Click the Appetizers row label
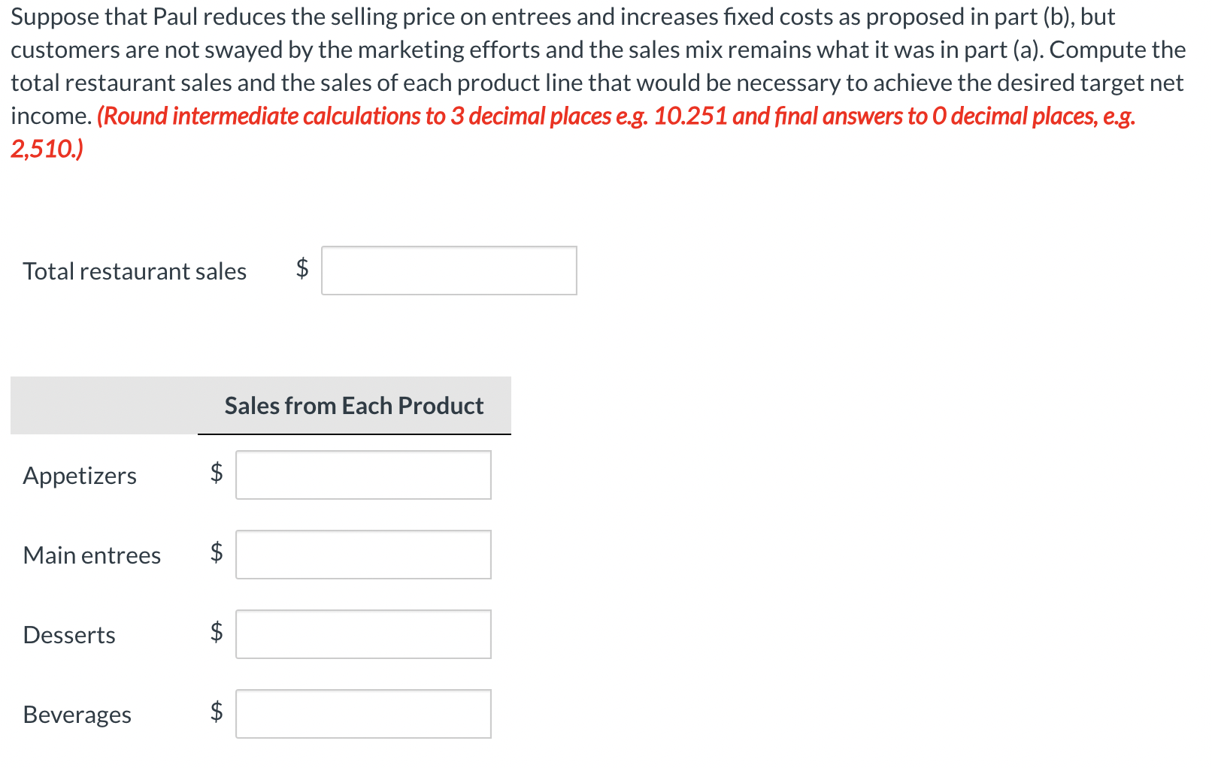1212x768 pixels. [80, 475]
